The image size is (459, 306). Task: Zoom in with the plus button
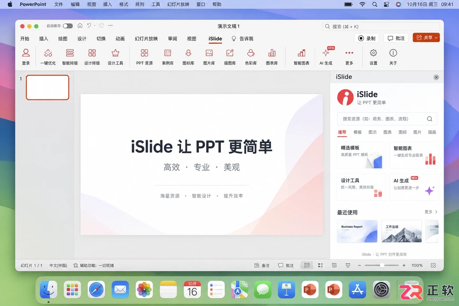click(x=404, y=265)
